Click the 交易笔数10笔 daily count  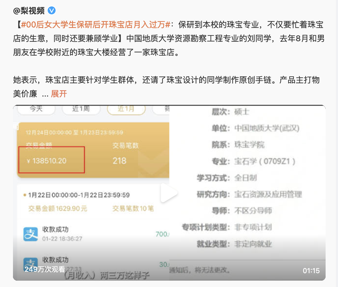[133, 208]
